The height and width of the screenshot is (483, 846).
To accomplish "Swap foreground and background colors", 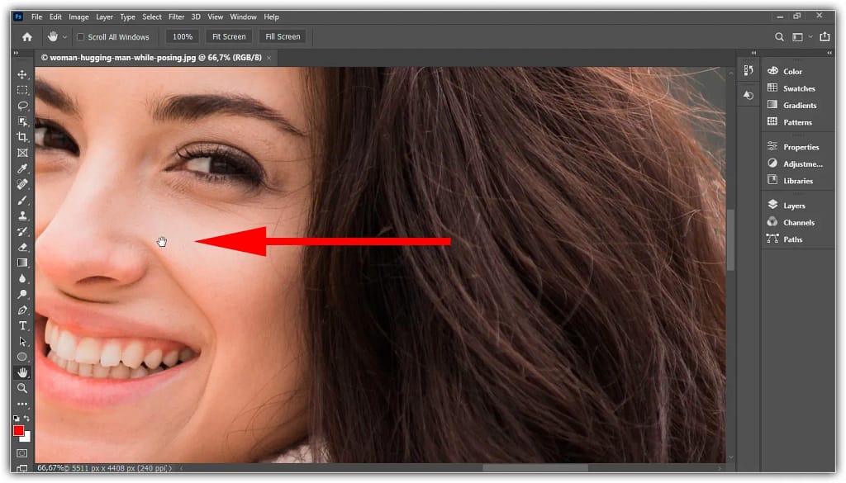I will tap(28, 419).
